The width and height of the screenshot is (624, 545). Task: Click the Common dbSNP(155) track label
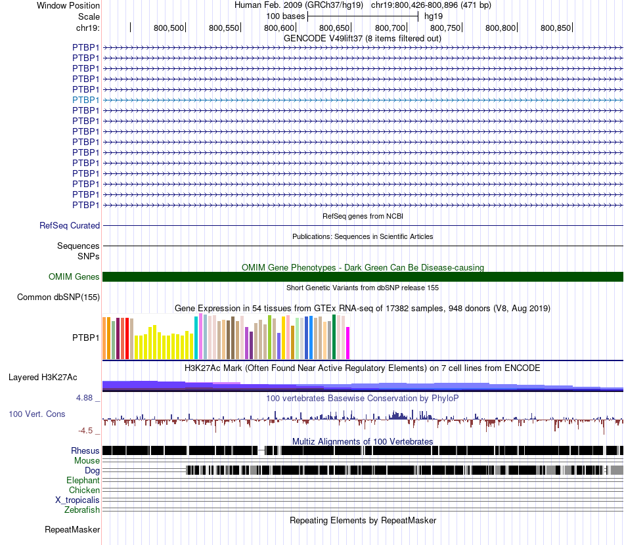tap(58, 297)
